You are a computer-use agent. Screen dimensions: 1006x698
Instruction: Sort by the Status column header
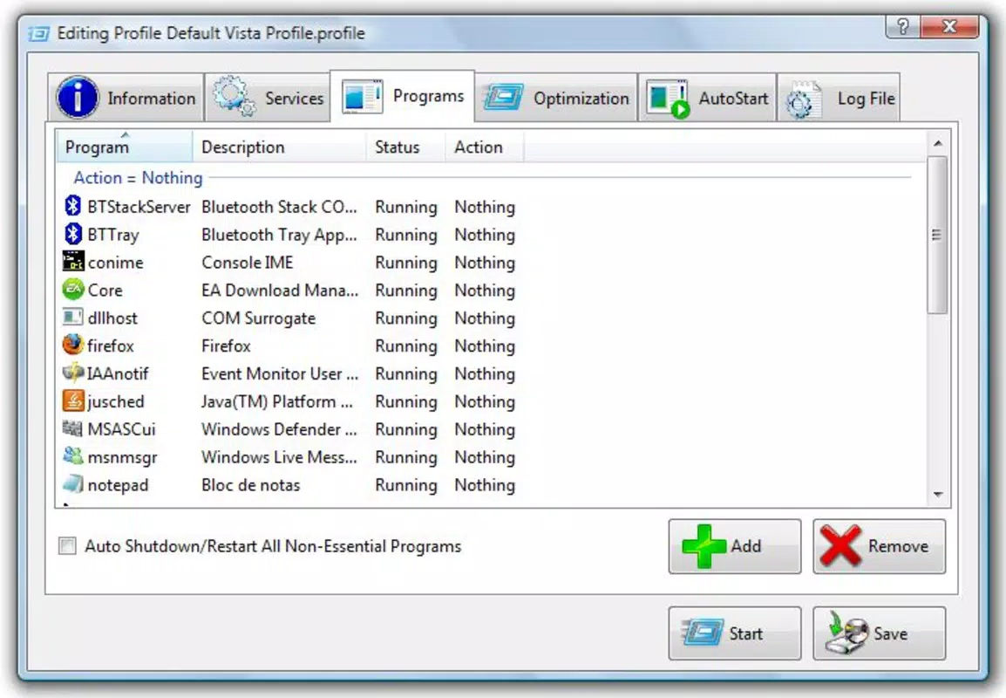pos(405,147)
